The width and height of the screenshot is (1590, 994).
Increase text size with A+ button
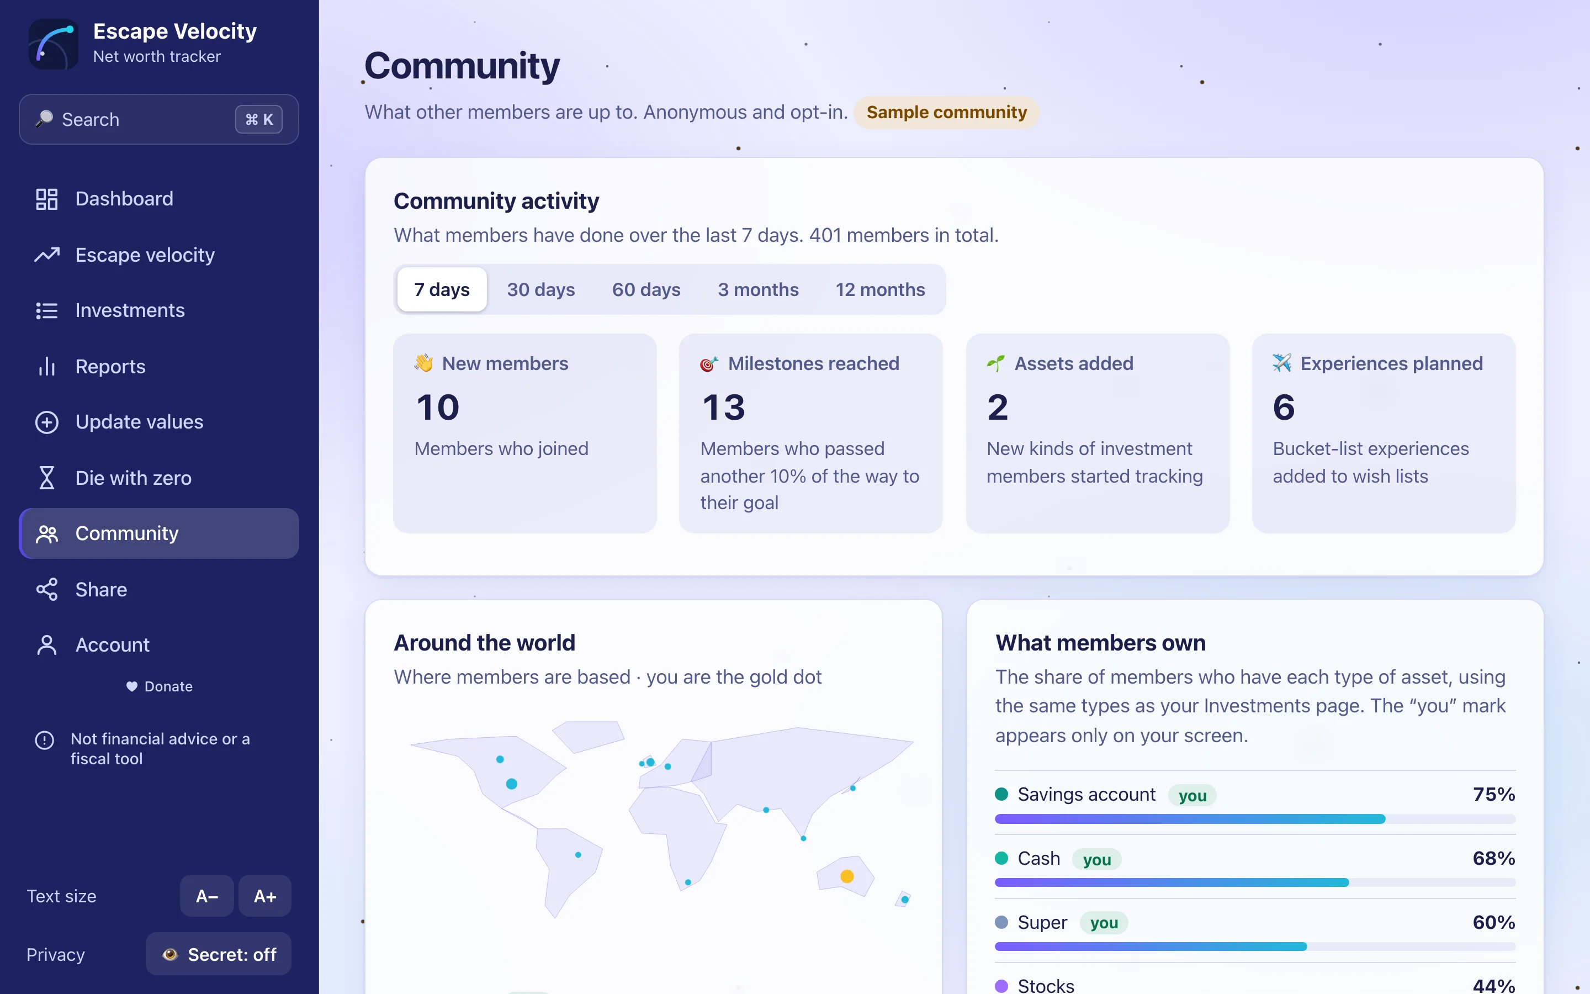(x=265, y=896)
